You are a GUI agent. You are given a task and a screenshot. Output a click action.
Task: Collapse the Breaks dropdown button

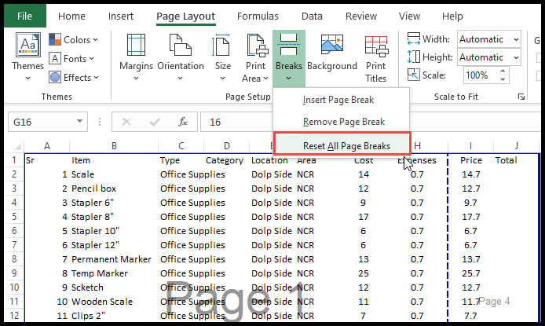(289, 58)
